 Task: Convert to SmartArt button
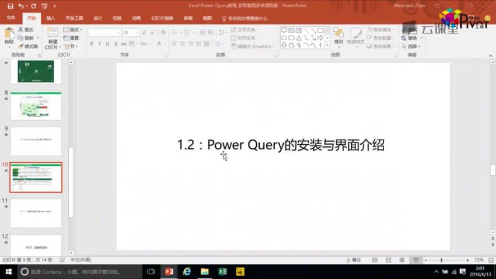(252, 47)
